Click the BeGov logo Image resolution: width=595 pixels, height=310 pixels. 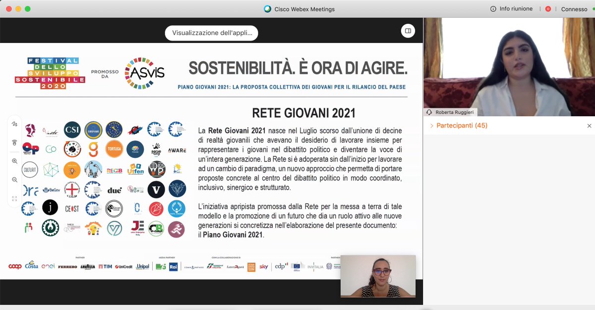(x=51, y=189)
